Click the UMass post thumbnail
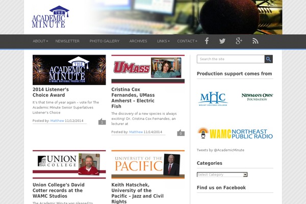 click(x=148, y=69)
